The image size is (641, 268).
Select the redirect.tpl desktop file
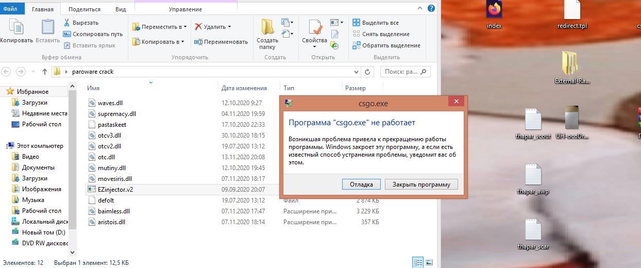click(x=572, y=15)
